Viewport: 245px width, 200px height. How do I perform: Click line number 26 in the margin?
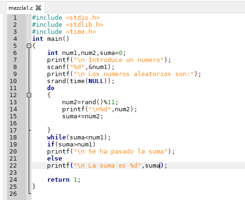[13, 194]
